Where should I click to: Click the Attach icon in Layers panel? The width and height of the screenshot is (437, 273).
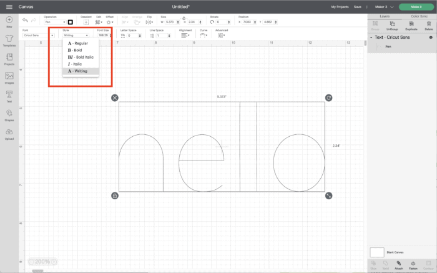(398, 264)
